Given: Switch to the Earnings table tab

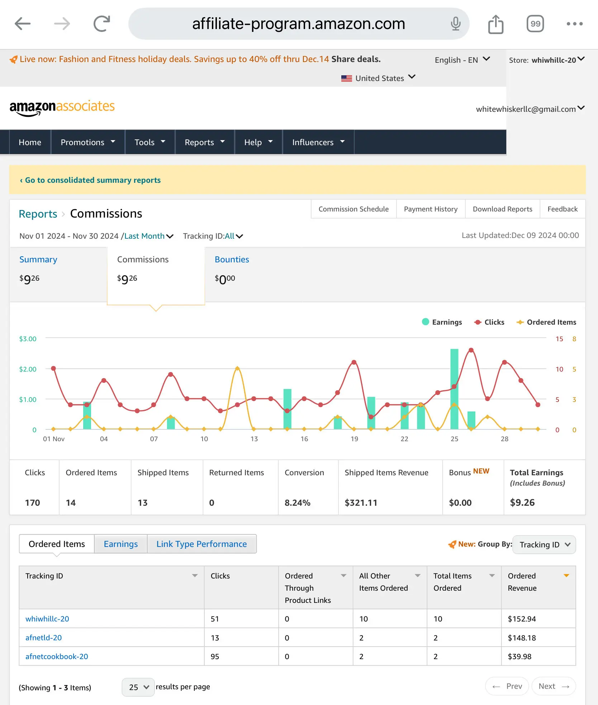Looking at the screenshot, I should pos(120,544).
